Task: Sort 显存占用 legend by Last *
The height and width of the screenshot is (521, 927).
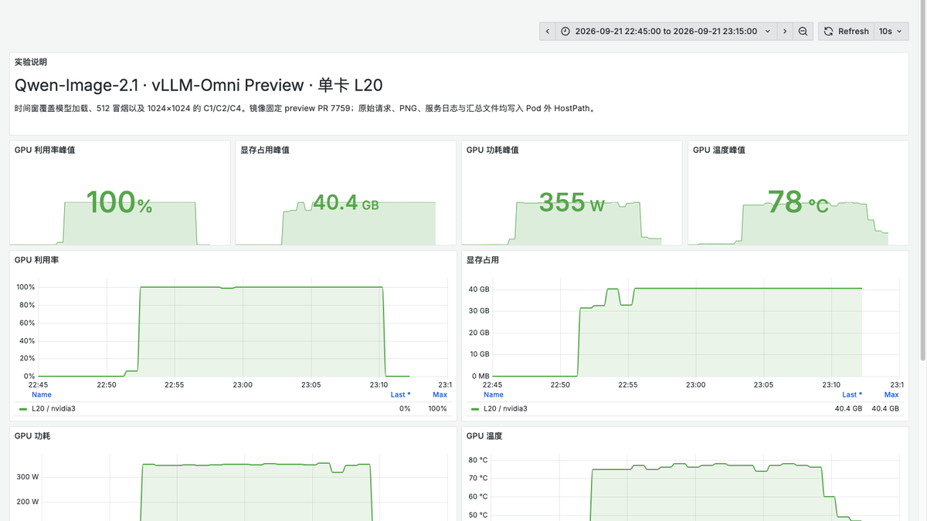Action: 852,394
